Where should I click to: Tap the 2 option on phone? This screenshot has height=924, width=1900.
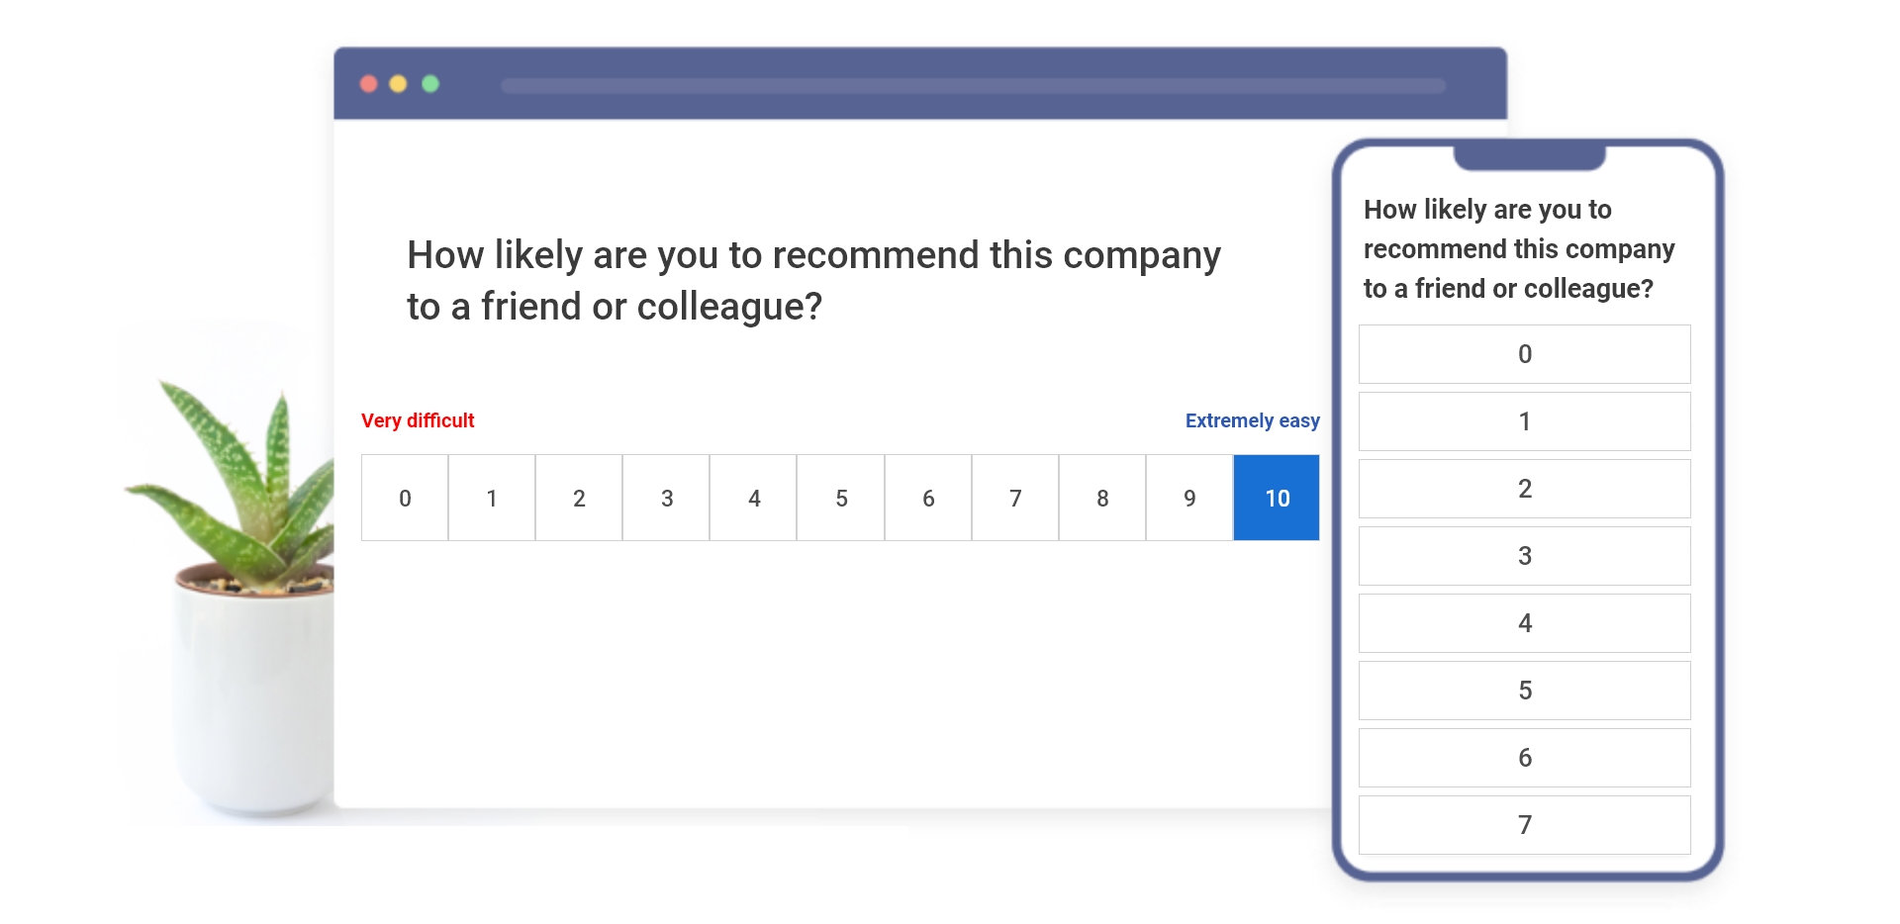(1525, 489)
